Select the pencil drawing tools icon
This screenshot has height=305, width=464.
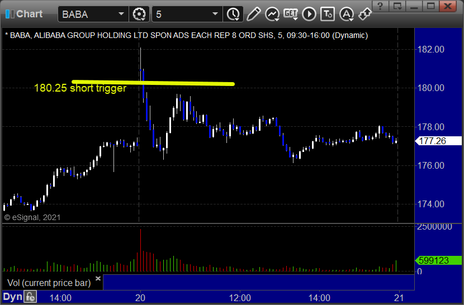[x=253, y=14]
